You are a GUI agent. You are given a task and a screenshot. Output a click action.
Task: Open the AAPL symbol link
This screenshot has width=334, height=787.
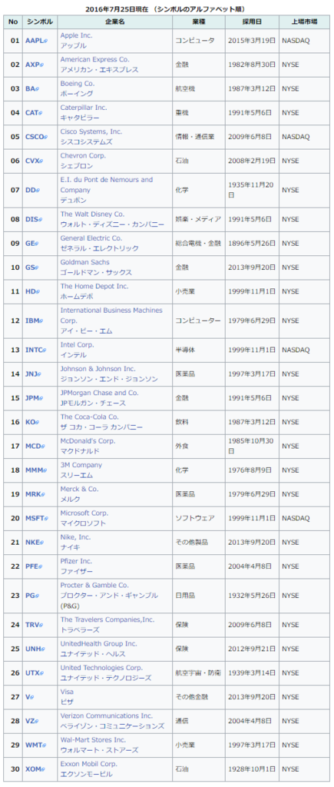36,41
